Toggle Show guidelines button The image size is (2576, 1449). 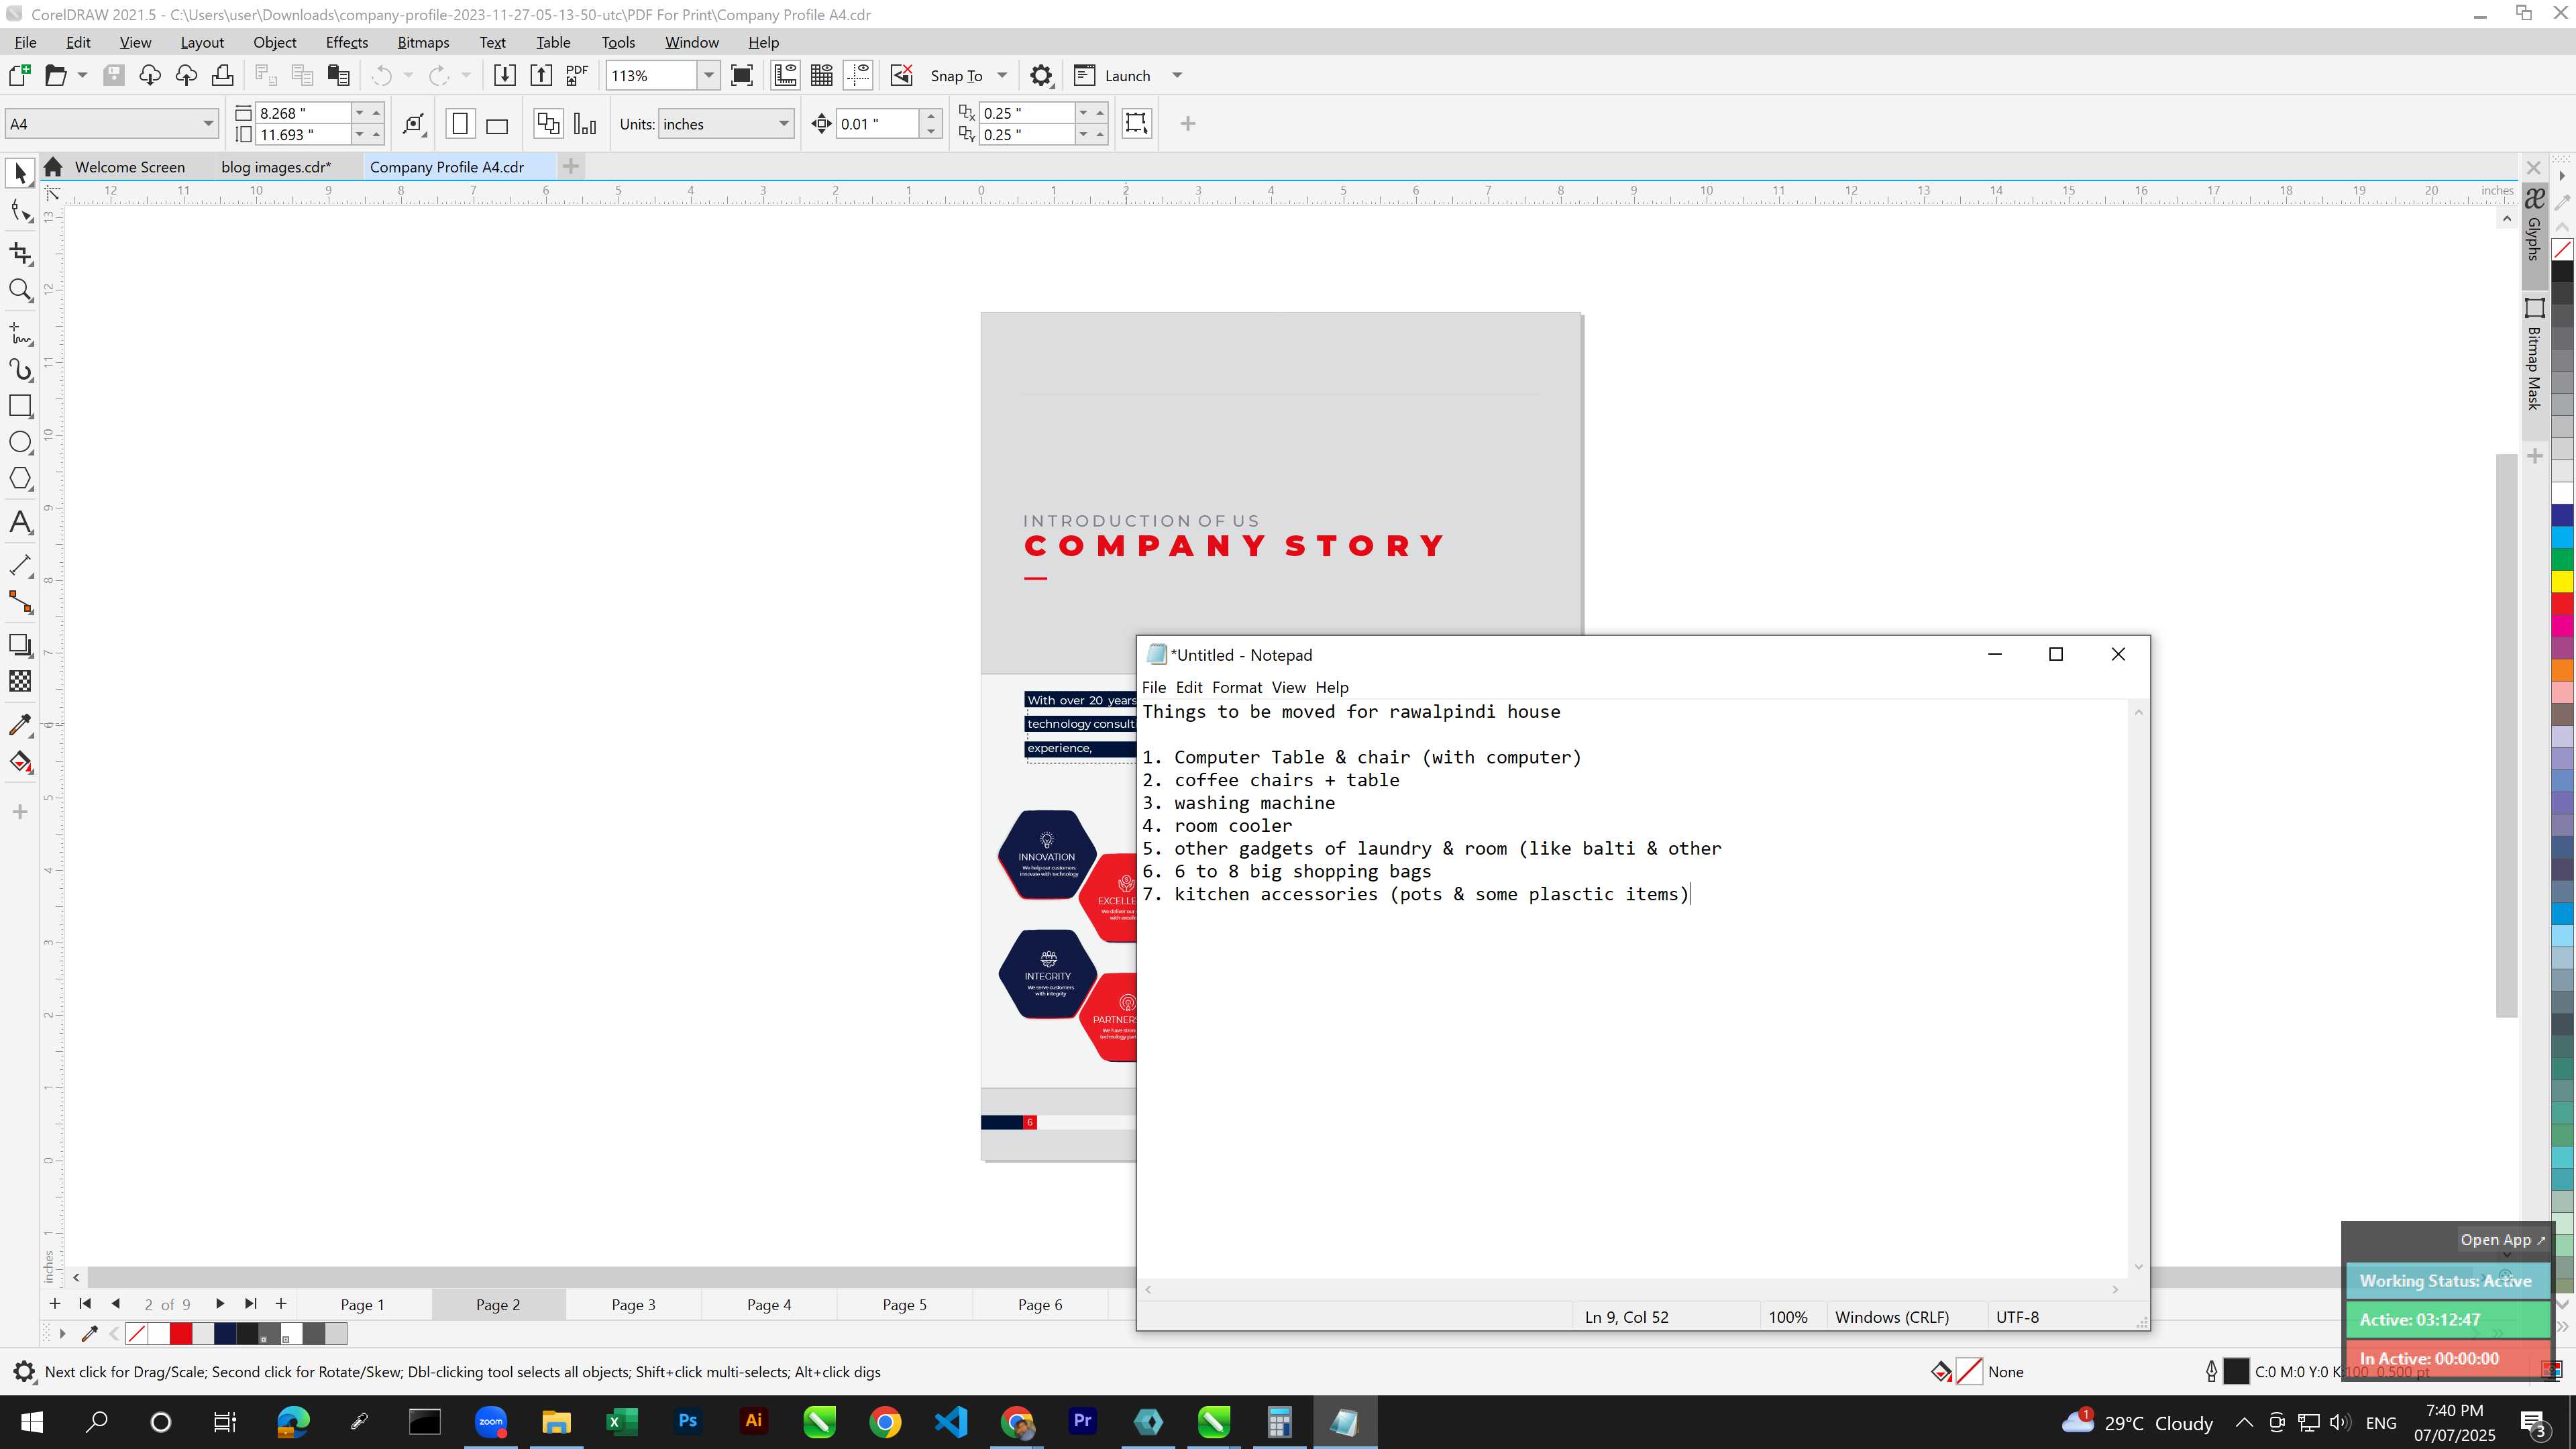tap(858, 75)
